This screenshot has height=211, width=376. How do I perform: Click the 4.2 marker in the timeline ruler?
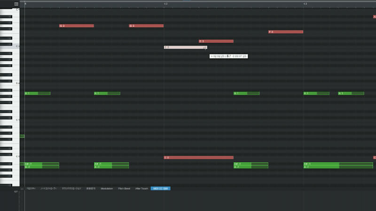click(x=166, y=4)
